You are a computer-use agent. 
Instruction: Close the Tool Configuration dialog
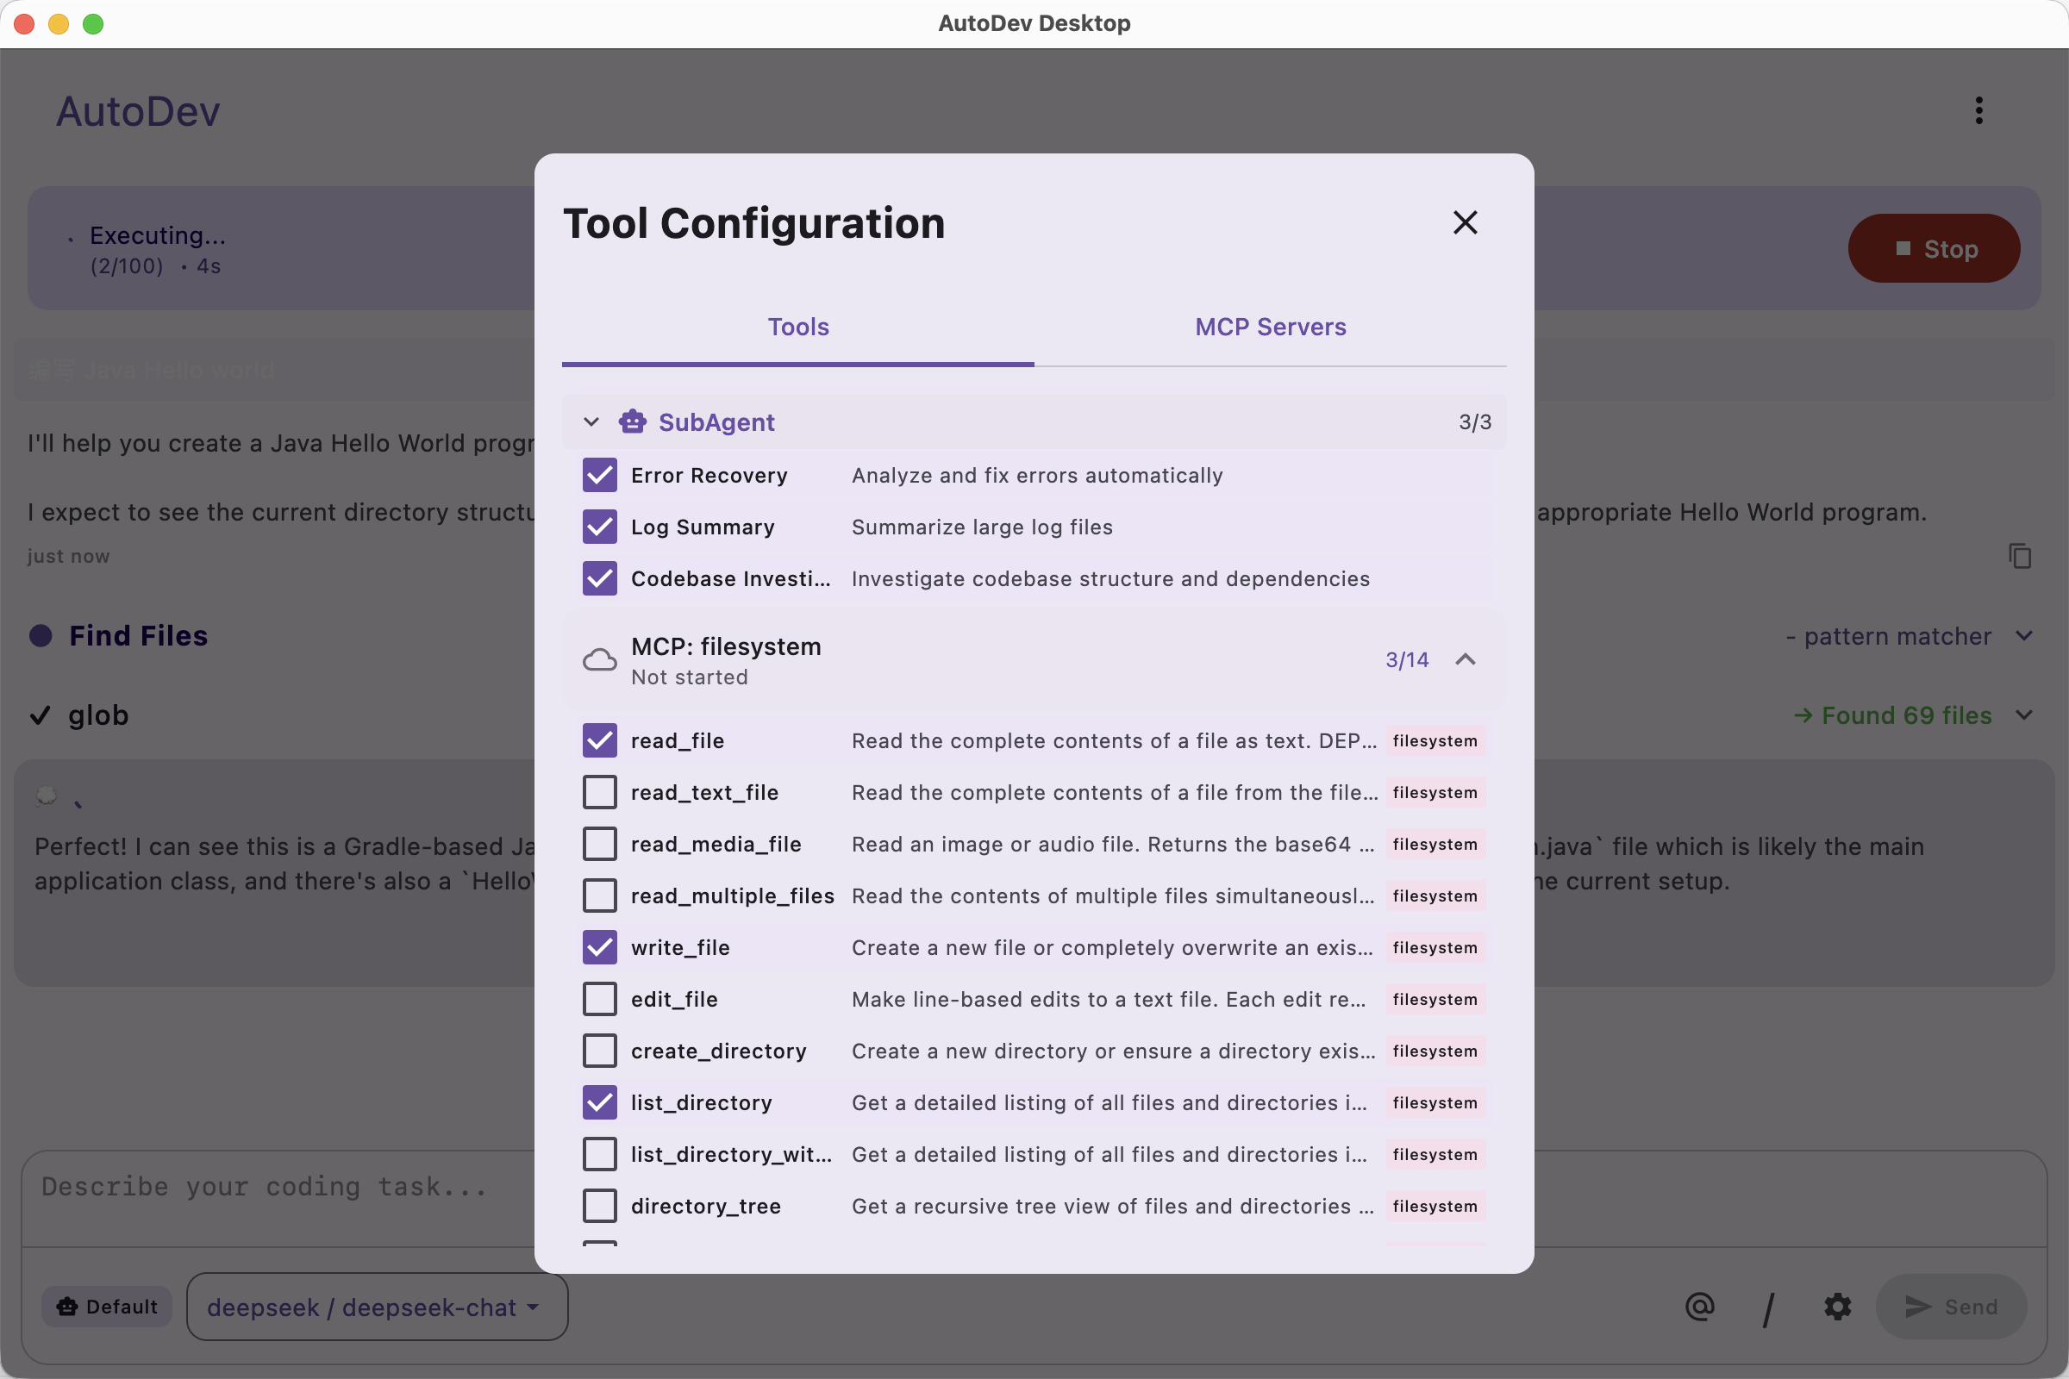[1465, 222]
